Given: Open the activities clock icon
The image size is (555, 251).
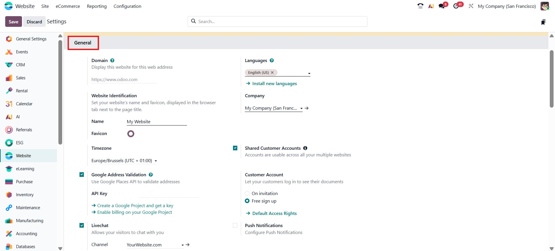Looking at the screenshot, I should click(x=456, y=6).
